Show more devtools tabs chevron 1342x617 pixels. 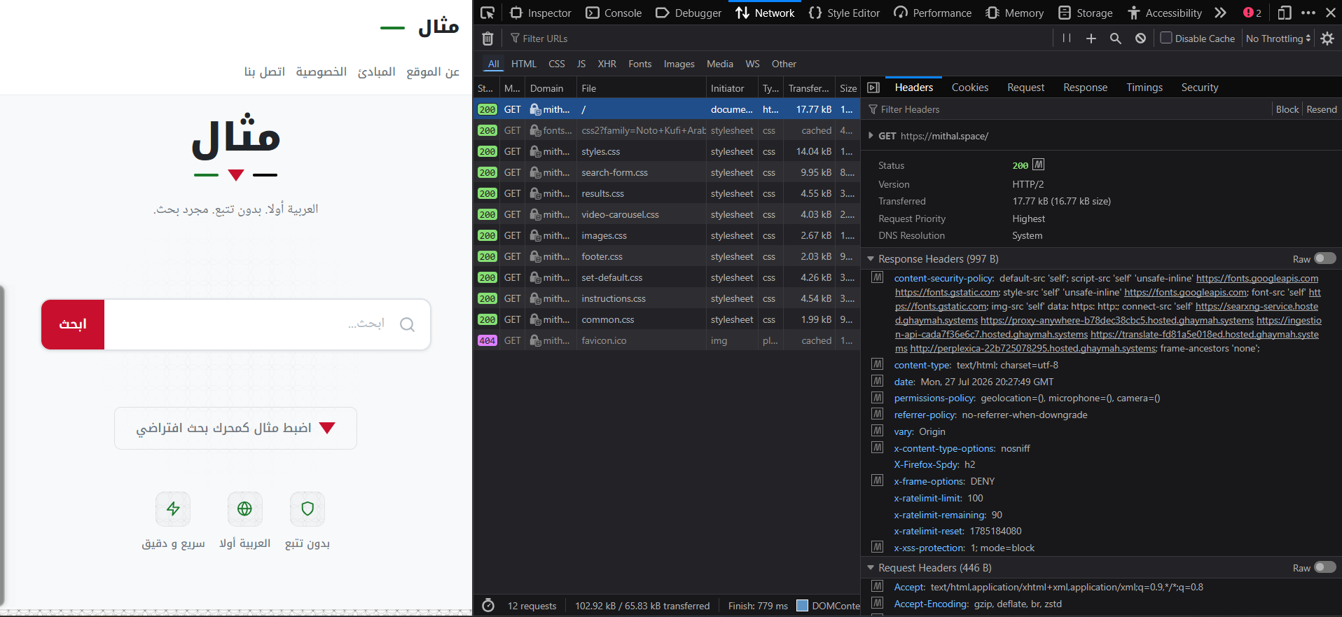point(1221,13)
